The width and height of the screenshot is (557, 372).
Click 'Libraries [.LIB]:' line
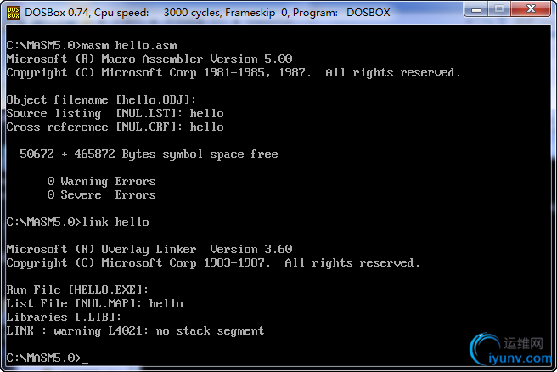[64, 317]
